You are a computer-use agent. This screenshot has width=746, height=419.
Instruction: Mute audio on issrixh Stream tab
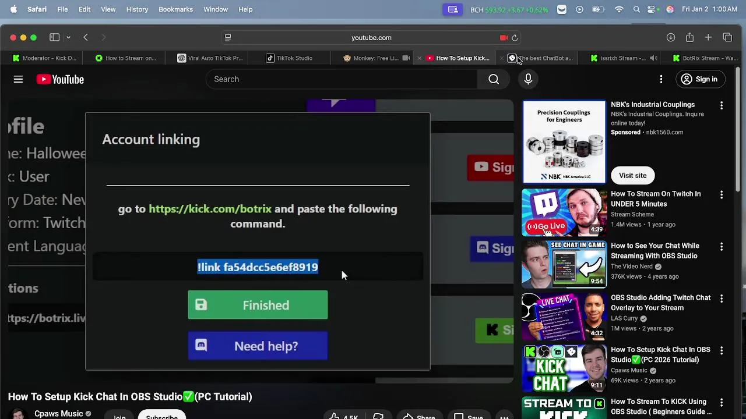tap(653, 58)
